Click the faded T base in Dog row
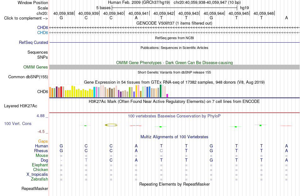 (x=86, y=160)
